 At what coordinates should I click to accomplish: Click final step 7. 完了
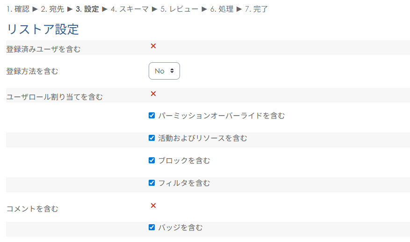coord(256,9)
